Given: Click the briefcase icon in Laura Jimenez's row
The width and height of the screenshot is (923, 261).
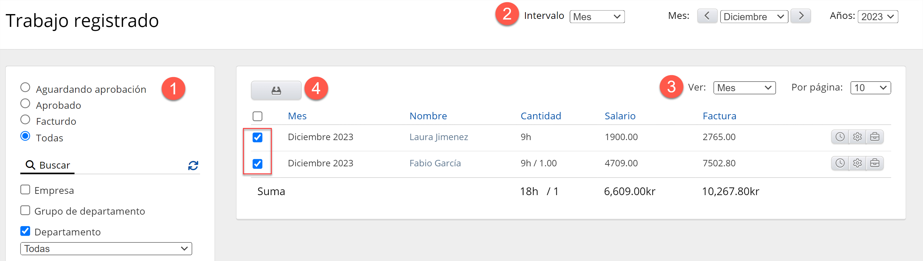Looking at the screenshot, I should click(x=875, y=137).
